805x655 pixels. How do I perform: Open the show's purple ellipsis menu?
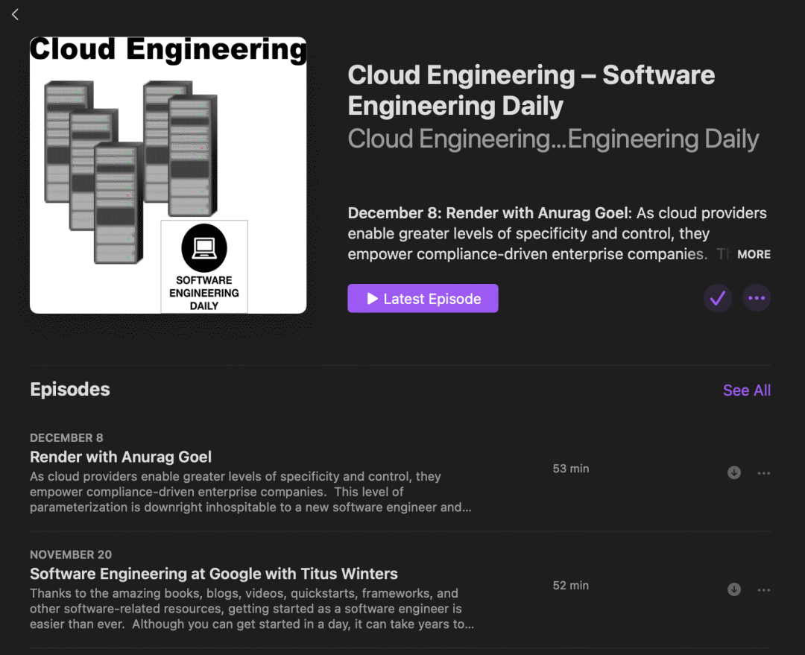pos(757,298)
